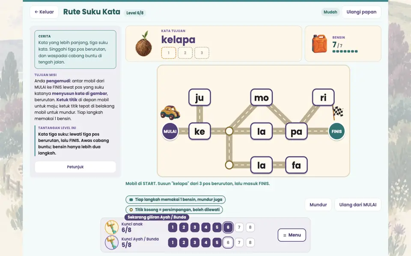Select level 8 in Kunci anak row
Screen dimensions: 411x256
point(250,227)
